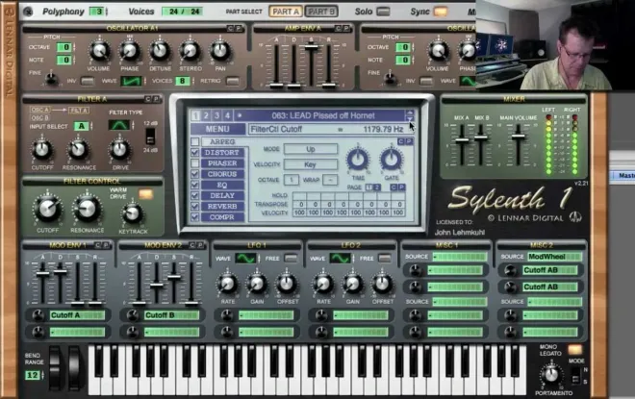Adjust the Oscillator A1 Volume knob

click(x=99, y=51)
